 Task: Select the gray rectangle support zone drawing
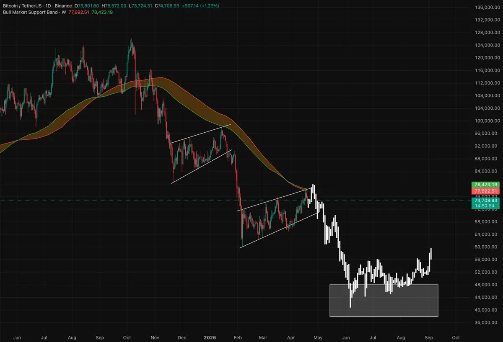[x=384, y=301]
